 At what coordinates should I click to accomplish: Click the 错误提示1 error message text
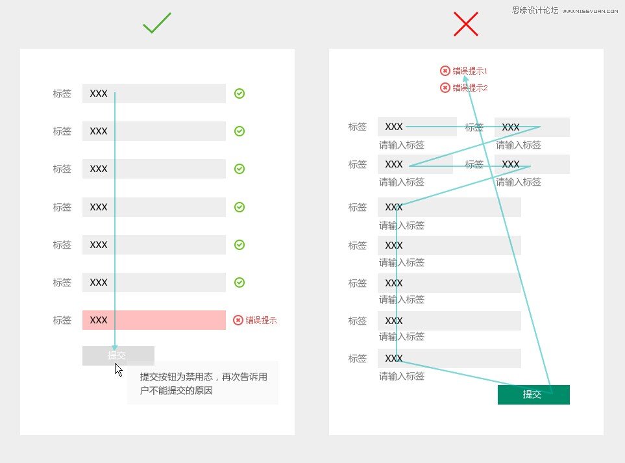[x=471, y=71]
